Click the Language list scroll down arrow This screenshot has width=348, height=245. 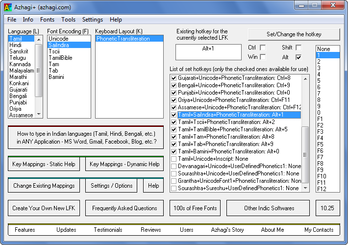[39, 114]
